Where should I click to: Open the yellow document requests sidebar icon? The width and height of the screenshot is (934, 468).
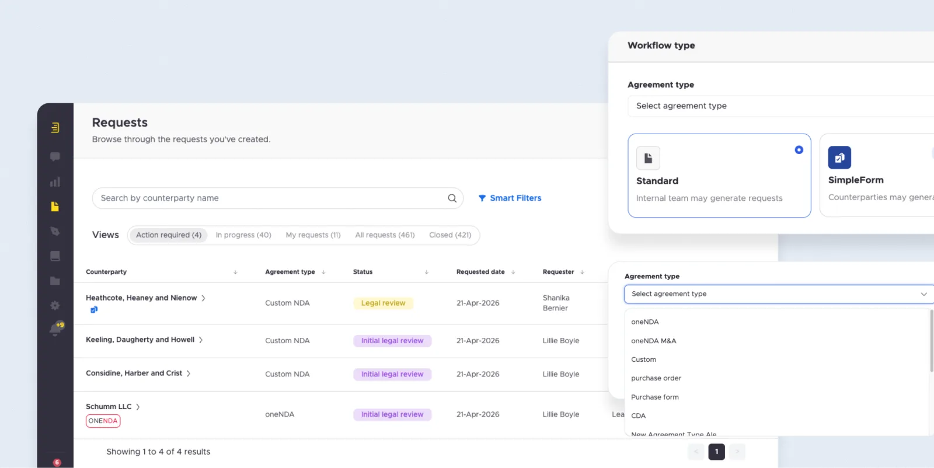click(x=55, y=207)
